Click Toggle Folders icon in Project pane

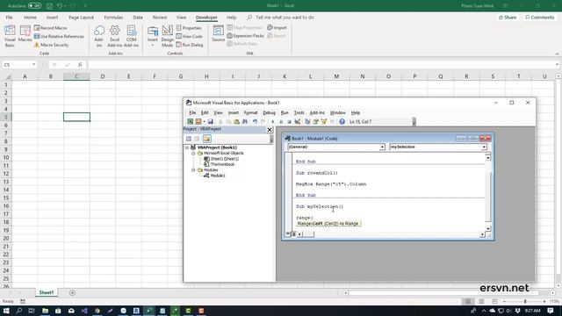click(207, 139)
